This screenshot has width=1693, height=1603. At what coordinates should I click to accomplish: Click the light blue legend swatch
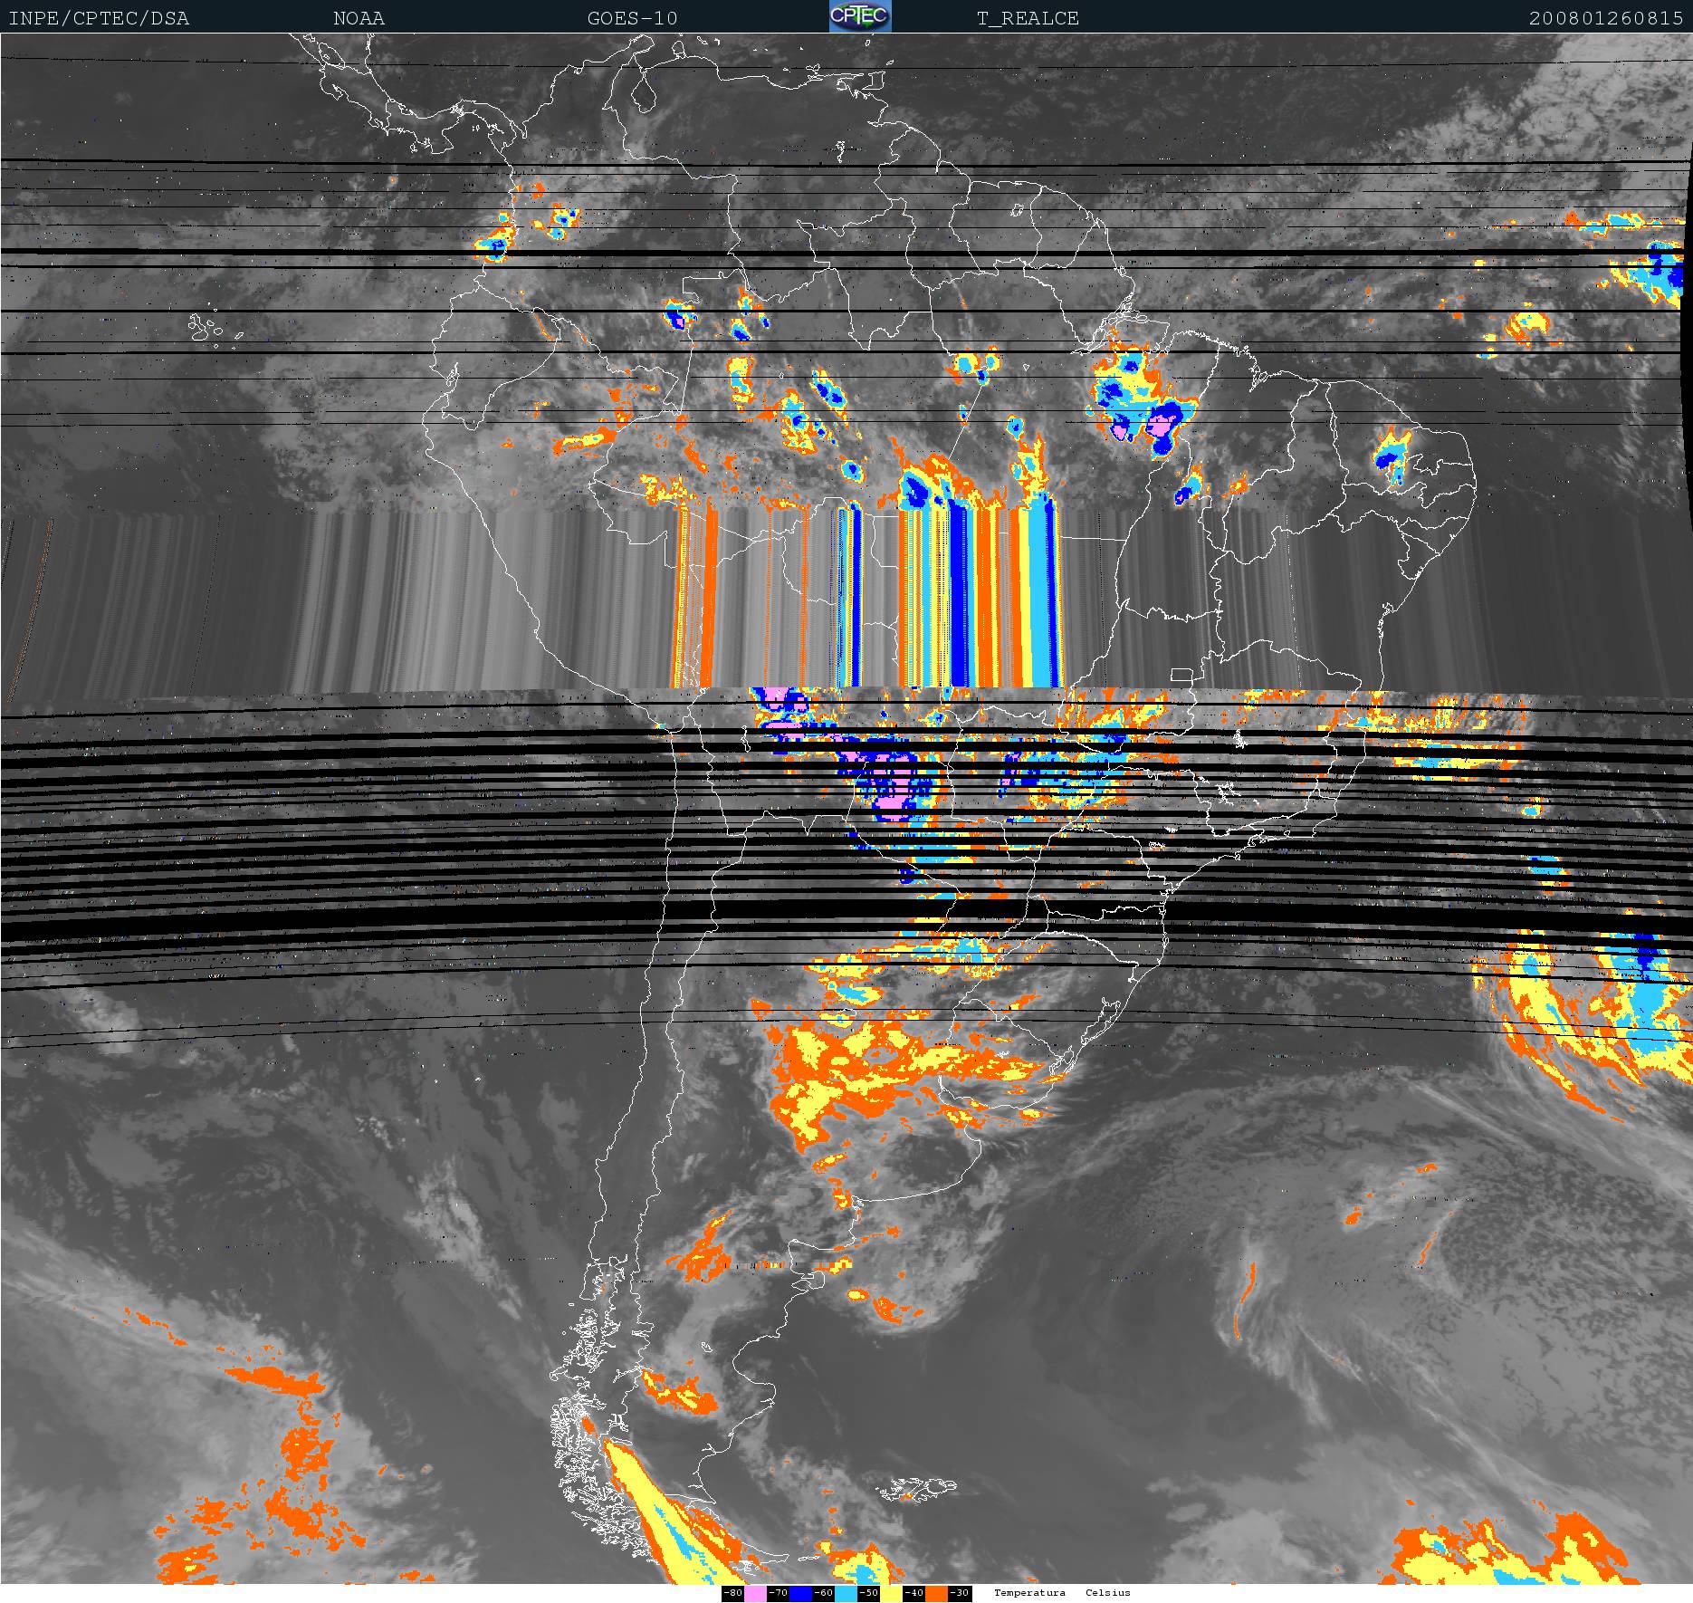pos(846,1593)
